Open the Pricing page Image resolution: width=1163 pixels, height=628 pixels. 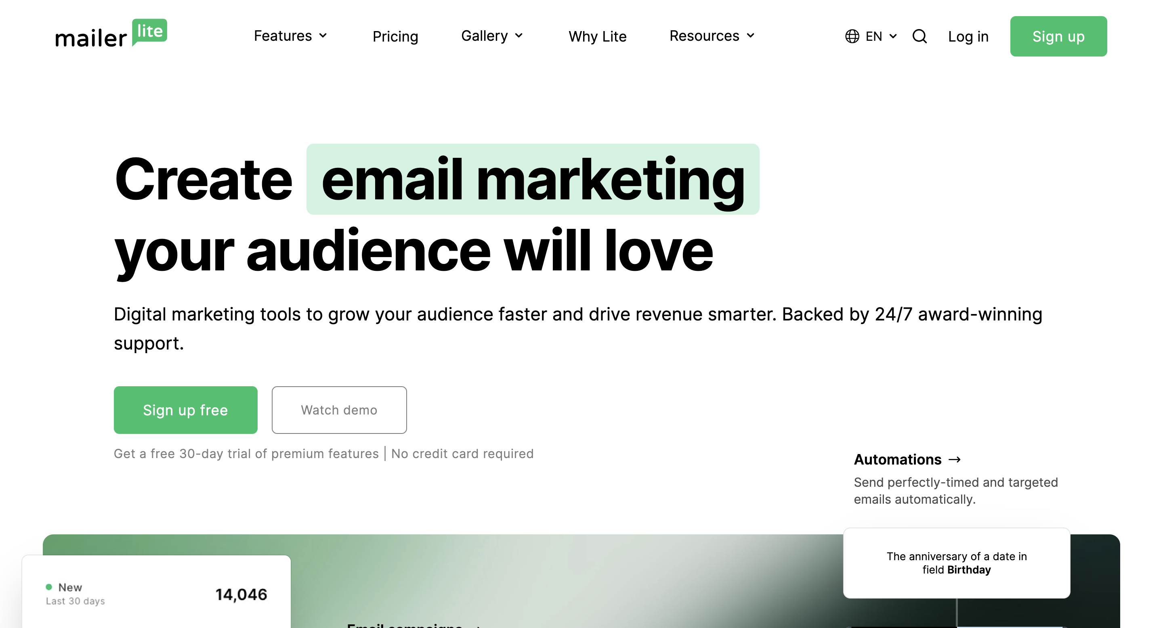(x=395, y=37)
